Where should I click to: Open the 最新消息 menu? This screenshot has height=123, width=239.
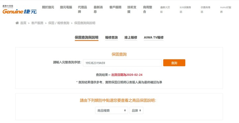pos(98,9)
